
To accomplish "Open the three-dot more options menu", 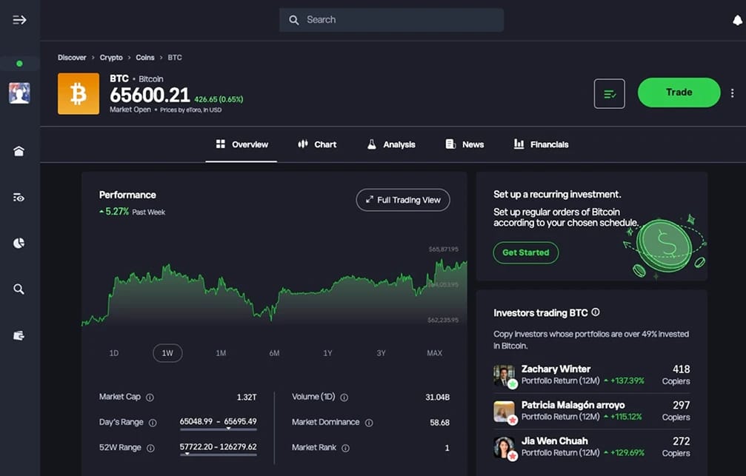I will pos(732,93).
